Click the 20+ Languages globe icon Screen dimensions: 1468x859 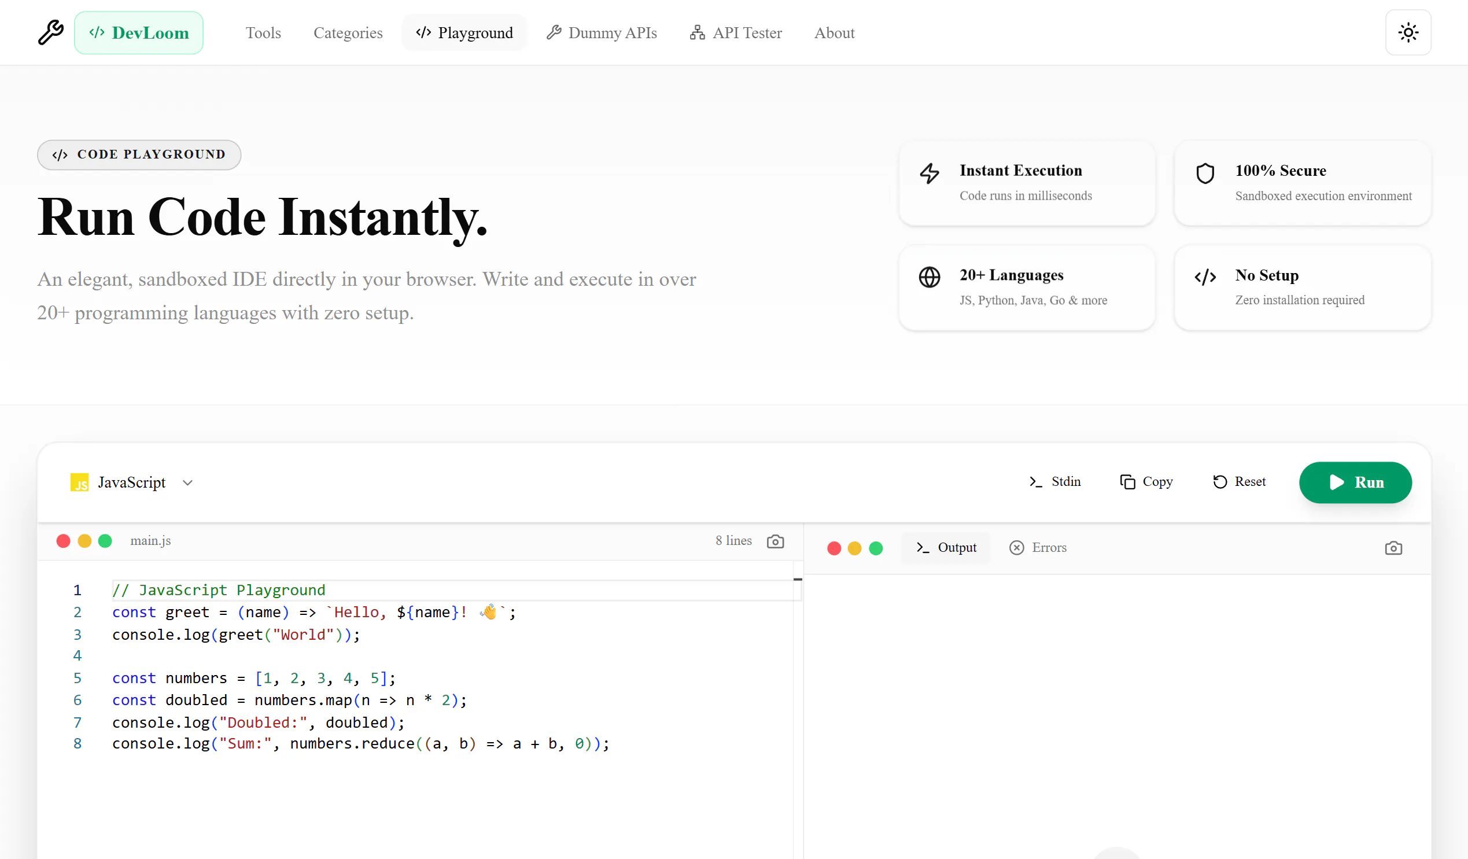pos(929,278)
